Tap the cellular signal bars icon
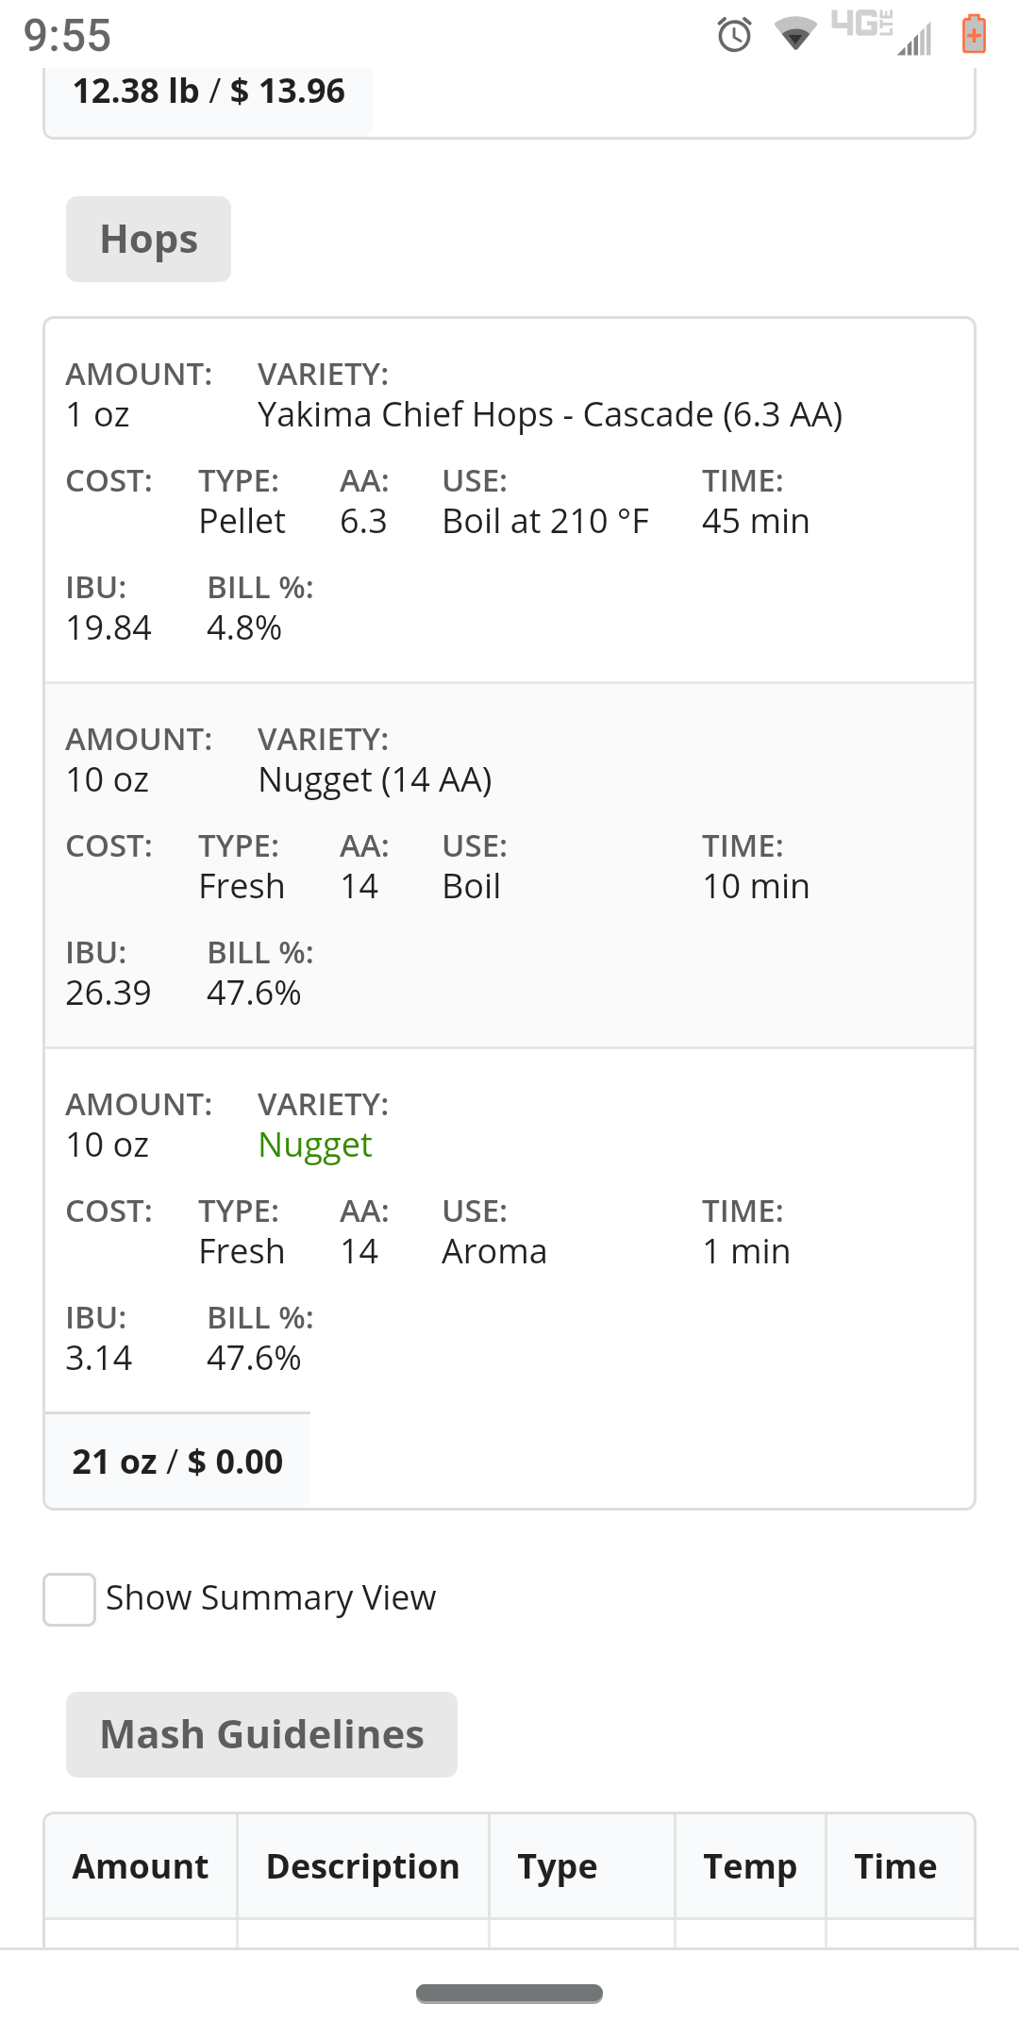The width and height of the screenshot is (1019, 2038). 915,40
